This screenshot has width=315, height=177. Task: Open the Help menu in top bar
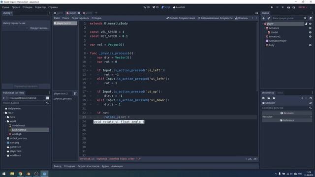53,7
